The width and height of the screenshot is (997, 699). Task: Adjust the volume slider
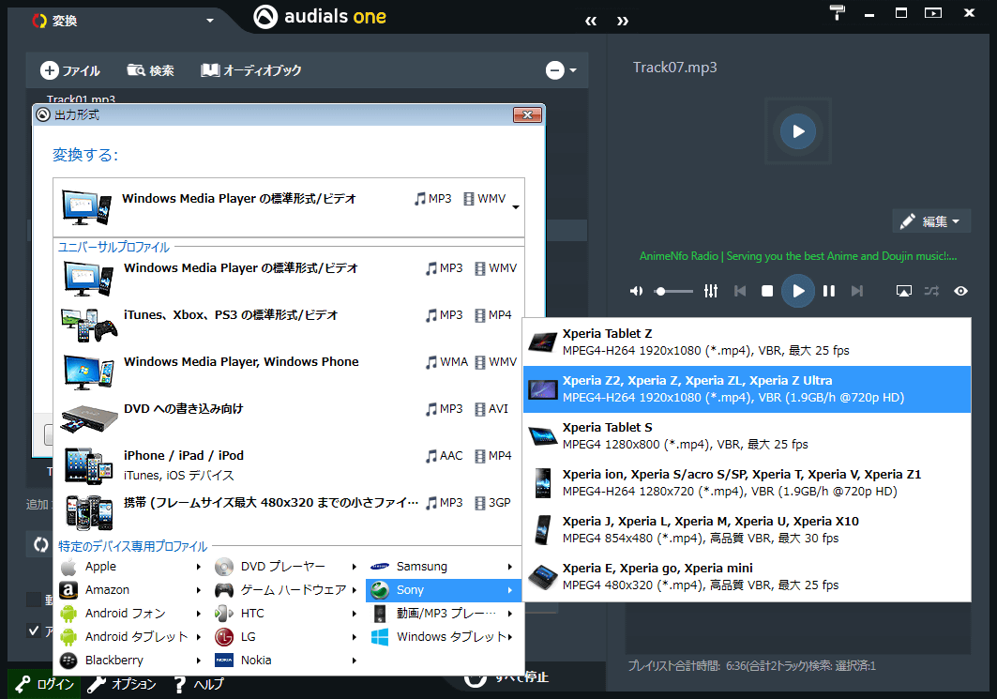673,291
